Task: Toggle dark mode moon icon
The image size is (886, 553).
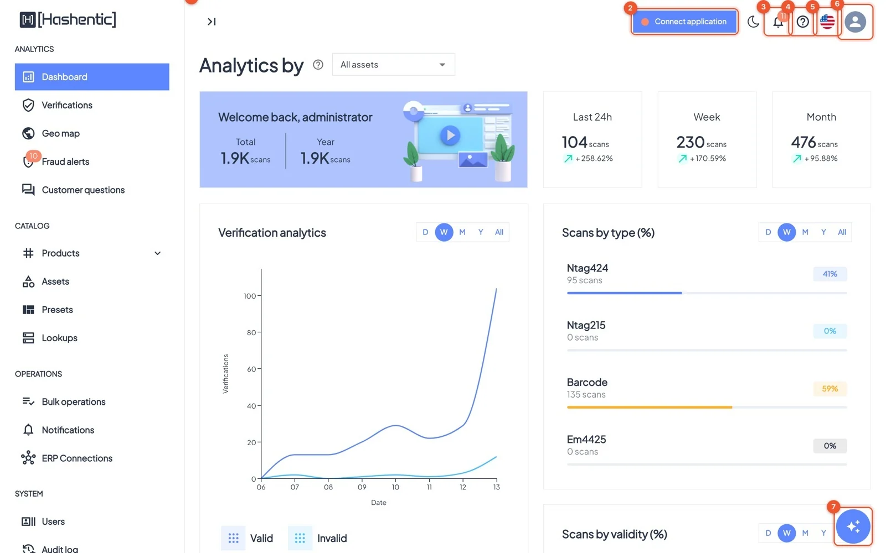Action: [x=753, y=22]
